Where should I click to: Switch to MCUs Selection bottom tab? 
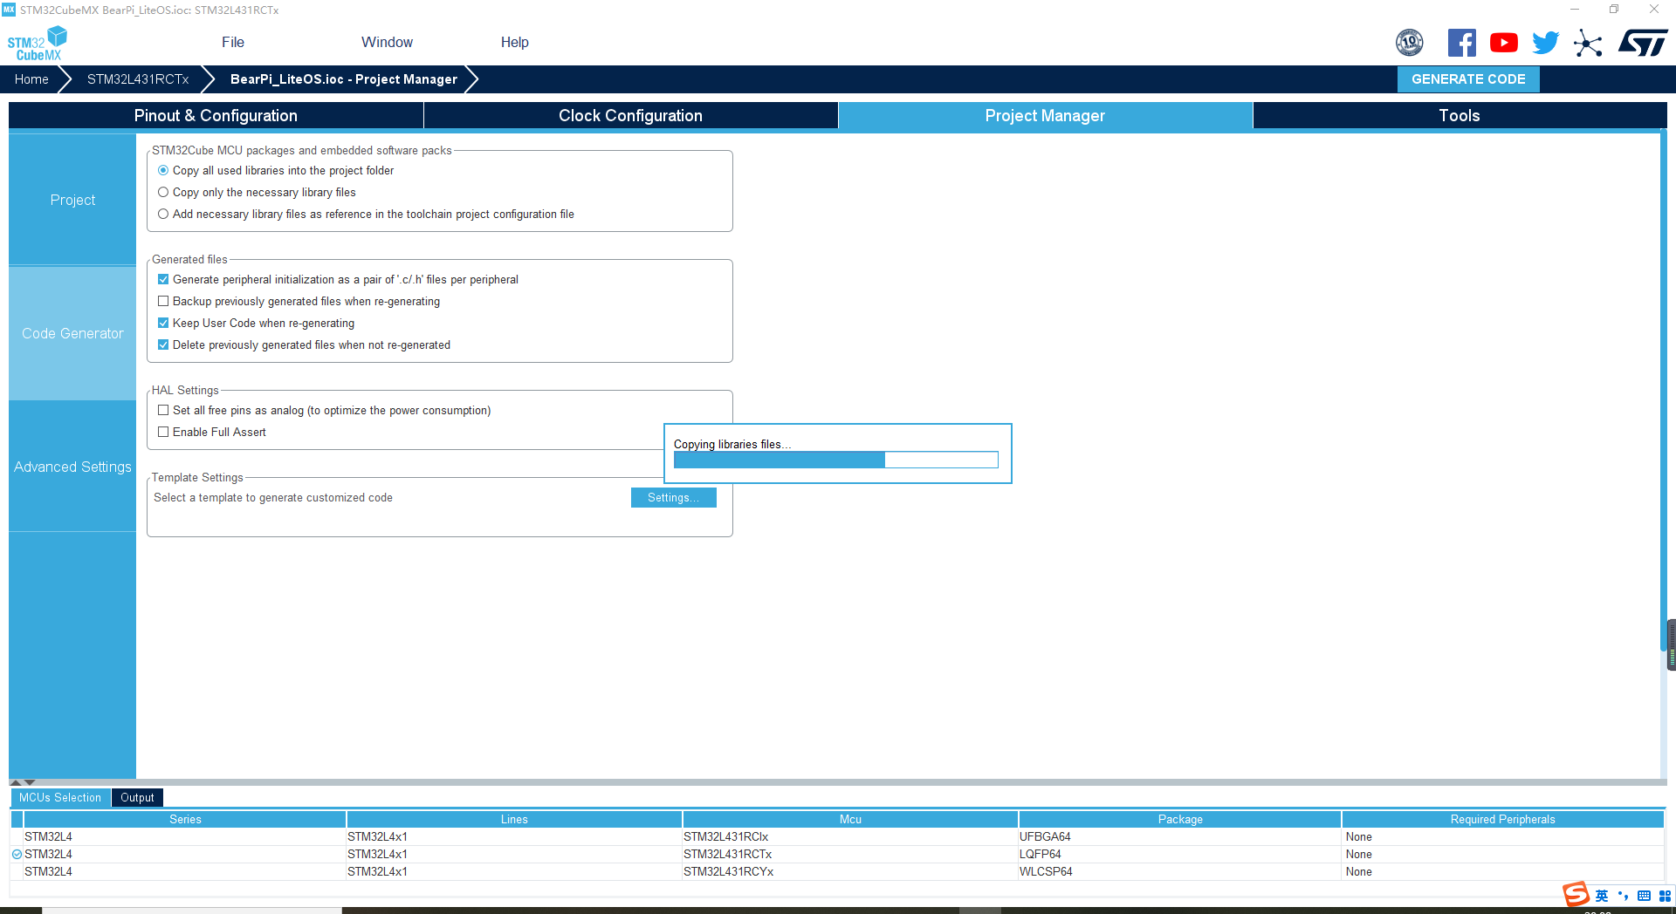coord(60,798)
